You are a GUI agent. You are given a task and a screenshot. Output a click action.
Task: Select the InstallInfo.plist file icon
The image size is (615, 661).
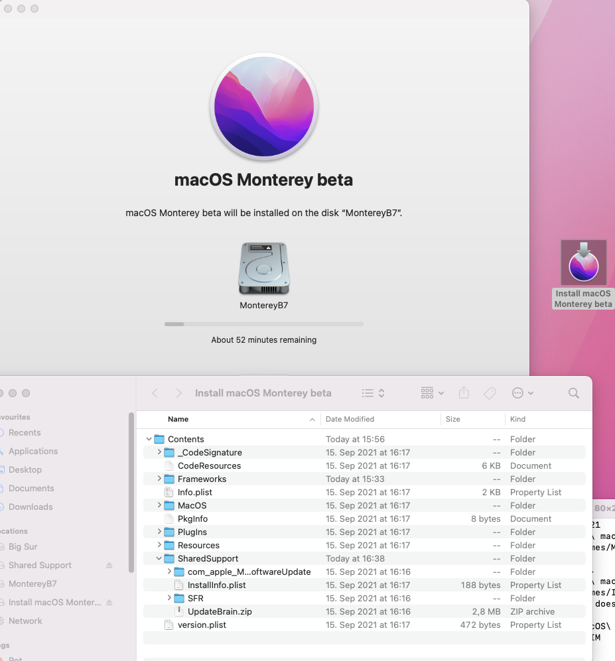click(x=179, y=585)
